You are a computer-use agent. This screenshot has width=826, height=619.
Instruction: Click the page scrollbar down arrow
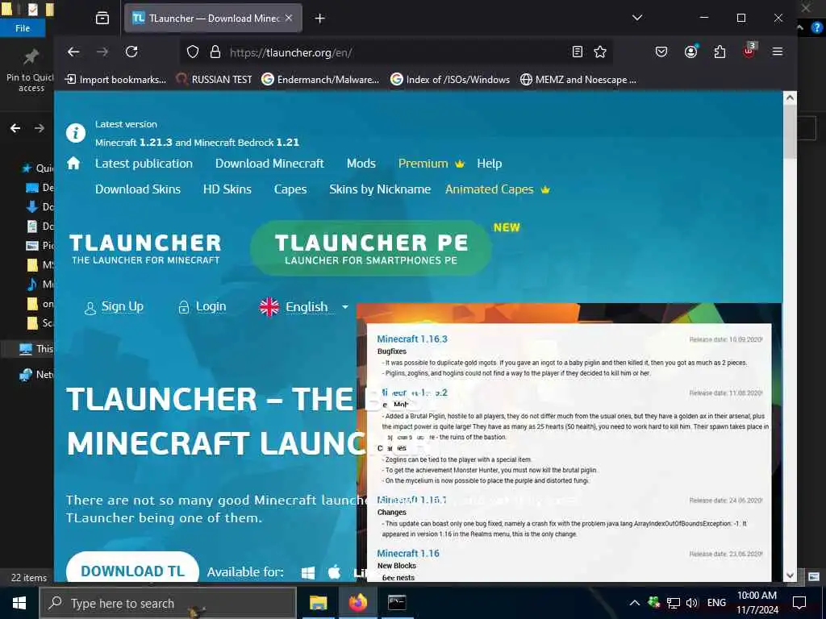point(789,575)
